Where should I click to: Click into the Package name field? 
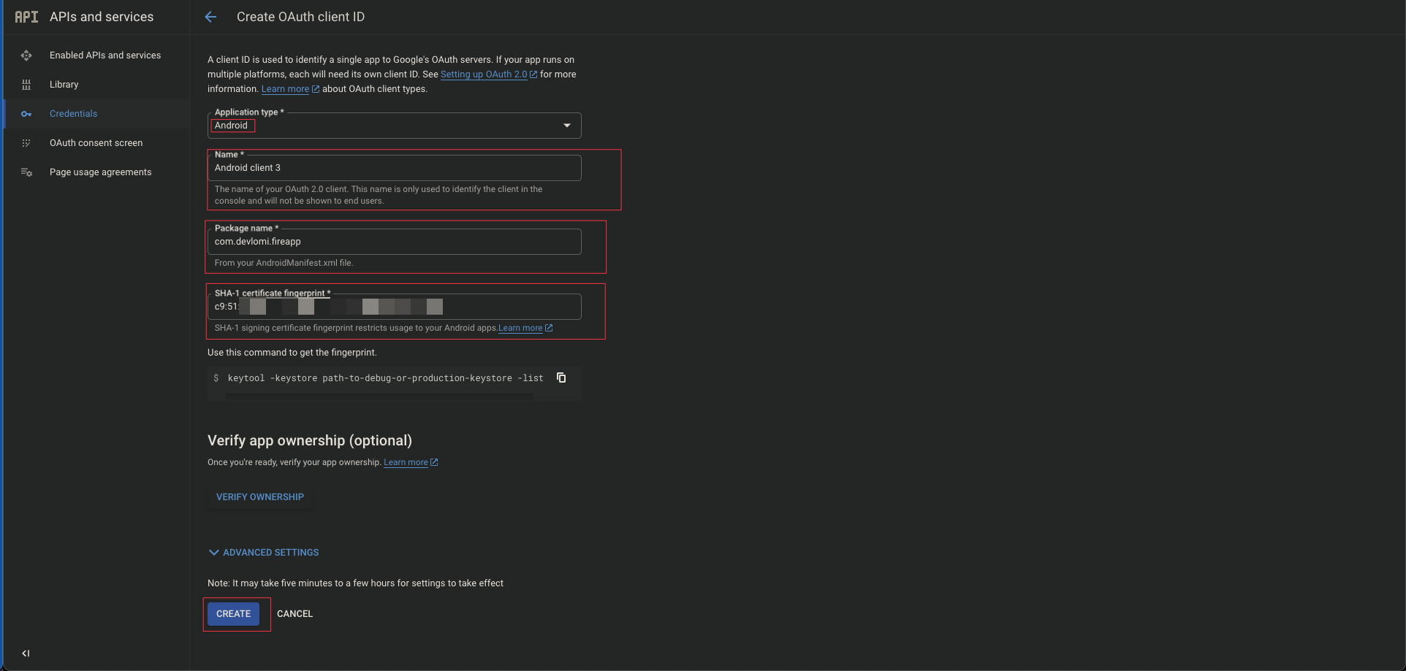click(x=394, y=242)
